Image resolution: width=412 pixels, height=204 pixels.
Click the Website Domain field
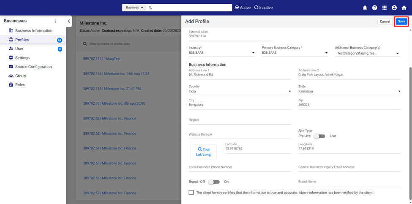click(x=240, y=134)
